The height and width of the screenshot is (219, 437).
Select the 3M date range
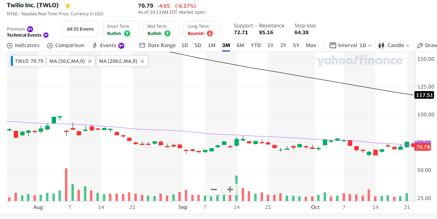(x=226, y=45)
